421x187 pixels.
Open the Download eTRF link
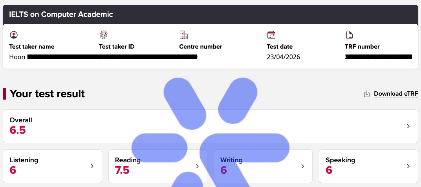click(396, 94)
